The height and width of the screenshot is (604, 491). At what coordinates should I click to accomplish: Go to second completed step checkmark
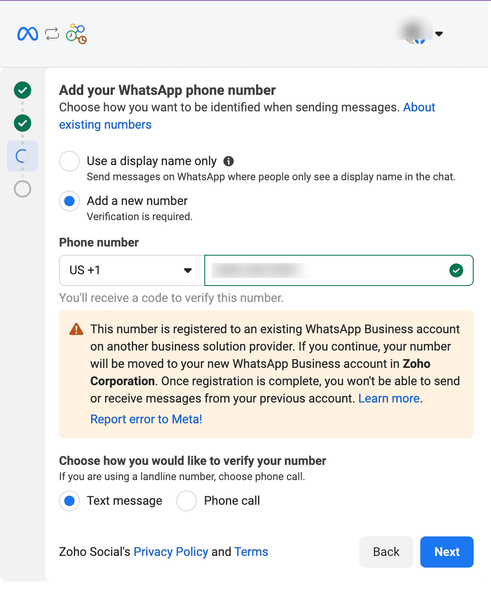pyautogui.click(x=23, y=123)
